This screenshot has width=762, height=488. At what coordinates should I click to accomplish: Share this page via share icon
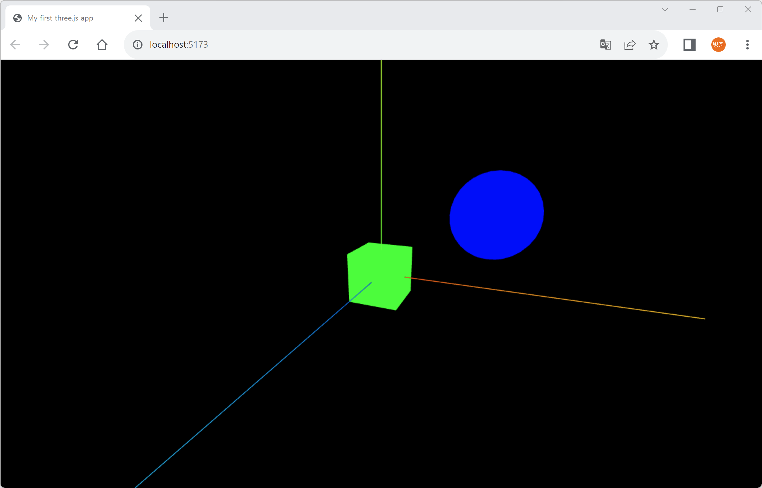630,45
